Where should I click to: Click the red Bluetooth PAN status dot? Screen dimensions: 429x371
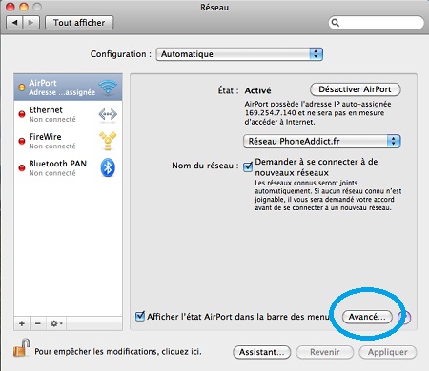[x=22, y=168]
